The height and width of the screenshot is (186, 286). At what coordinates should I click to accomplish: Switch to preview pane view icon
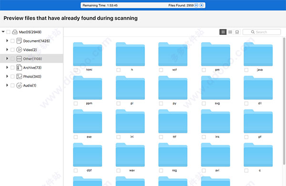point(237,32)
